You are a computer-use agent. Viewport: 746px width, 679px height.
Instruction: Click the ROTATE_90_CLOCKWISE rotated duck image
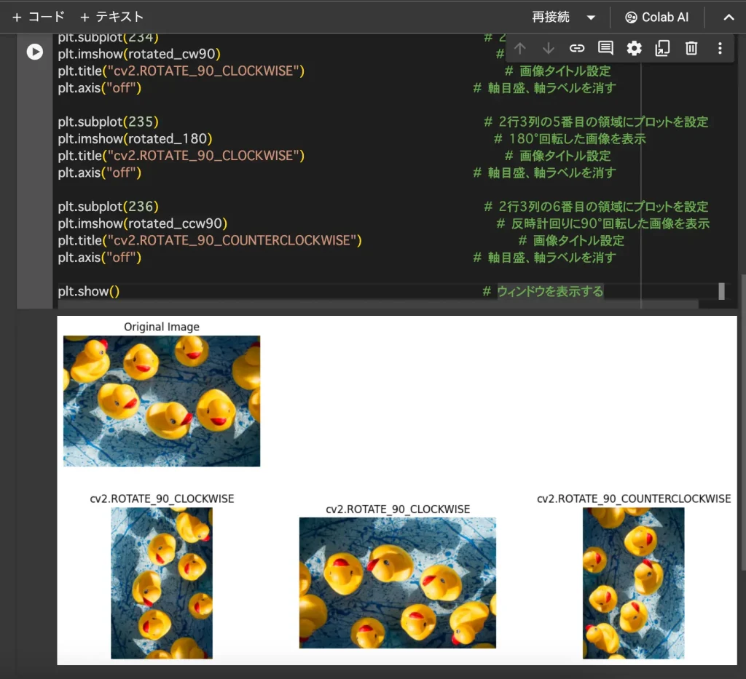[x=161, y=582]
